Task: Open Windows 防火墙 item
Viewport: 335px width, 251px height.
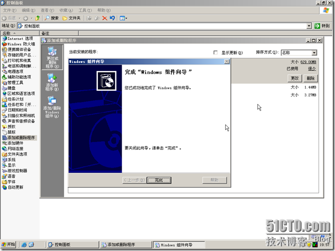Action: (19, 44)
